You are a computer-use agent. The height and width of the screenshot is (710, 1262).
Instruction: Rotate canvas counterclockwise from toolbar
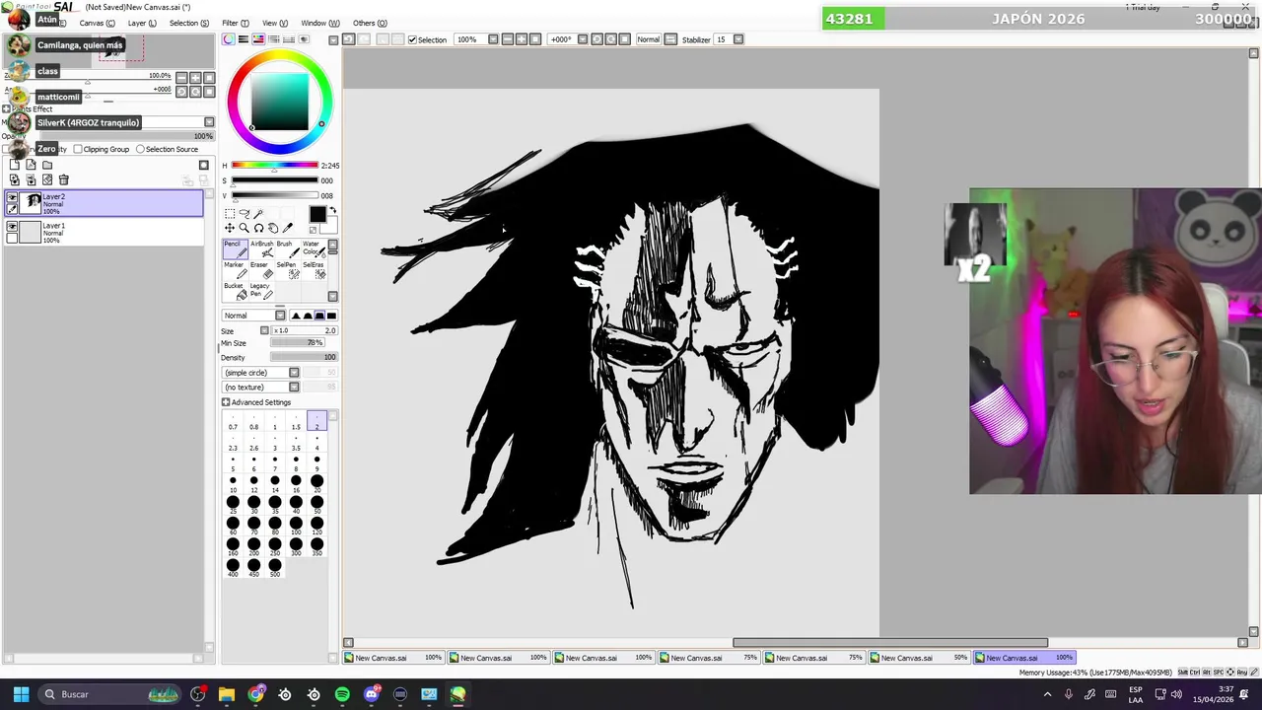[x=596, y=39]
